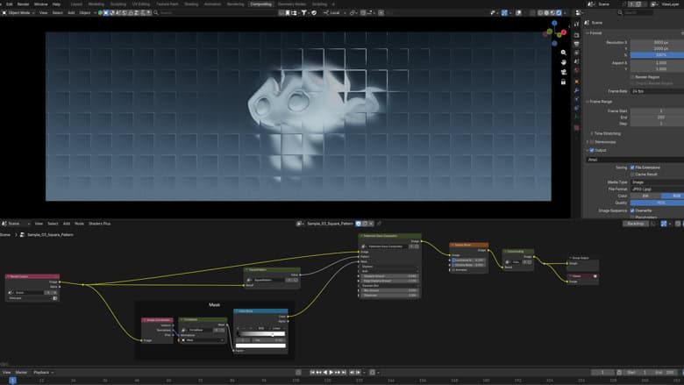Open the Media Type Image dropdown

(x=657, y=182)
